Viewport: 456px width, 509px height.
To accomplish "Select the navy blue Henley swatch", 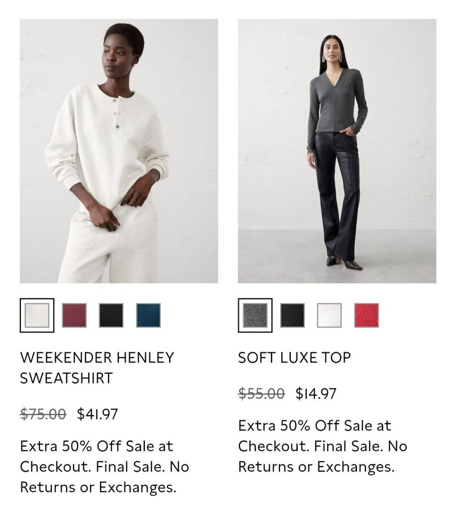I will [148, 315].
